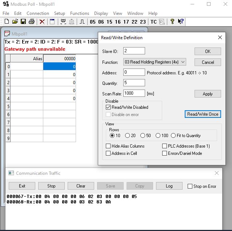Click function 23 in the toolbar
Screen dimensions: 232x231
coord(143,22)
